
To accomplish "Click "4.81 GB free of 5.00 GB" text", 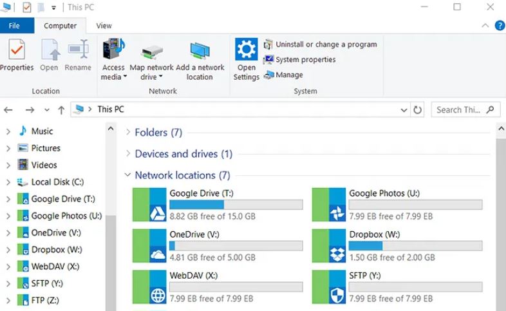I will point(212,258).
